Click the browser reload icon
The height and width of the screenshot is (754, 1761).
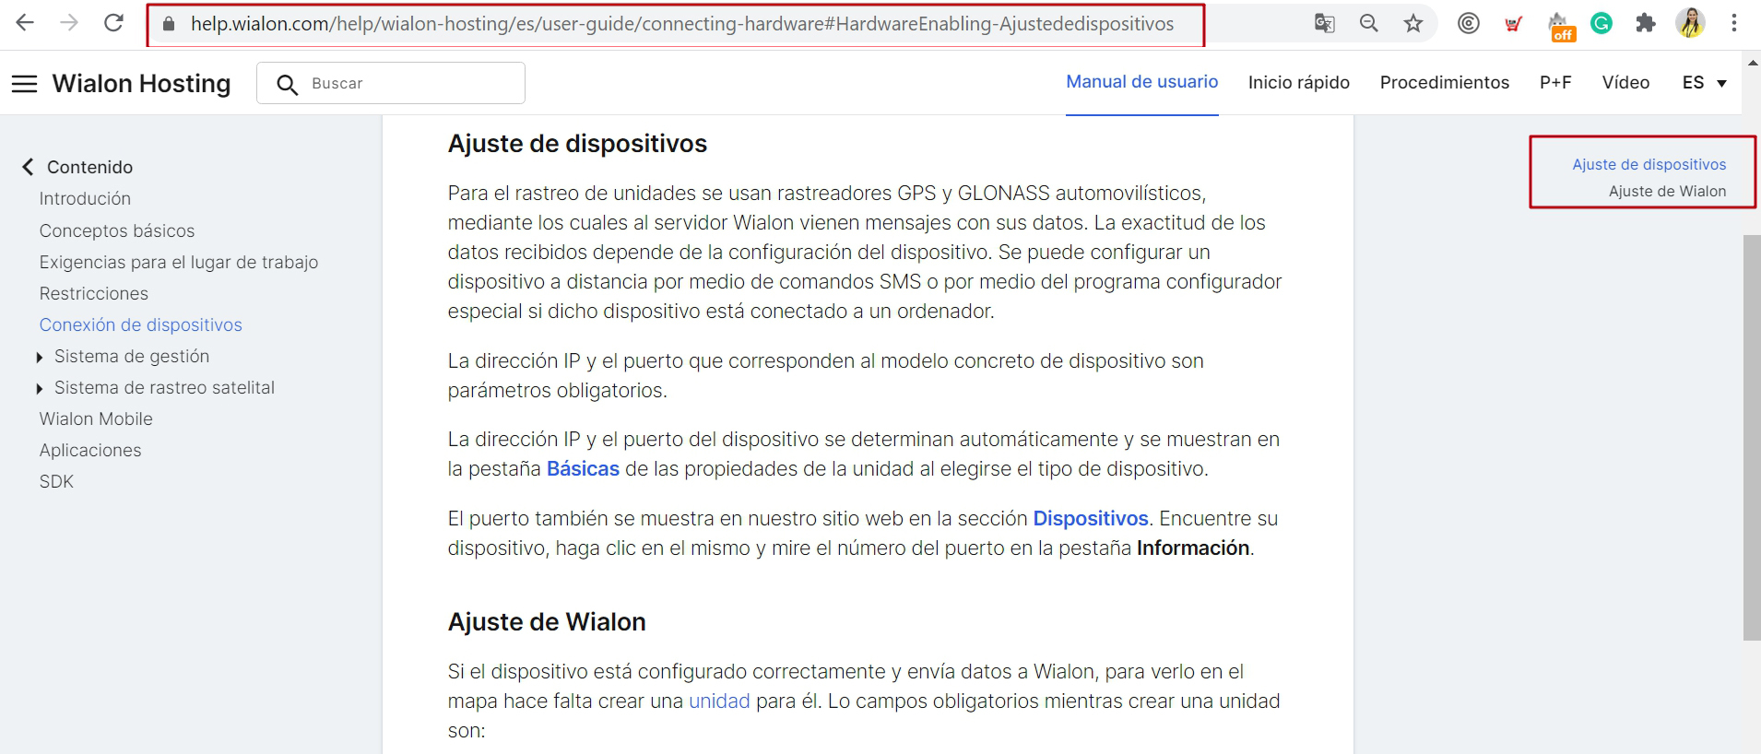pyautogui.click(x=113, y=23)
